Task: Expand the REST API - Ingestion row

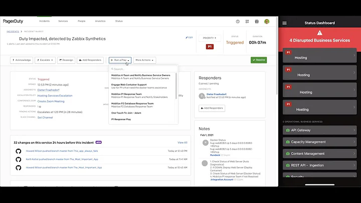Action: pyautogui.click(x=319, y=165)
